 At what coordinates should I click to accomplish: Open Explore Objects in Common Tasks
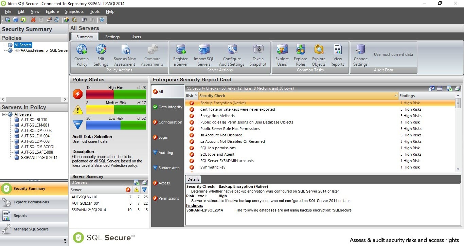click(319, 55)
